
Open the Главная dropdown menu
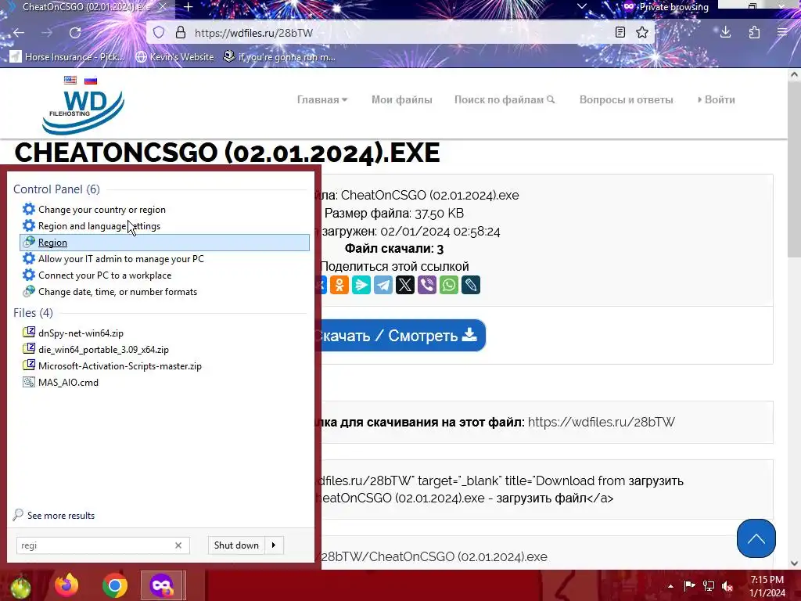click(322, 99)
